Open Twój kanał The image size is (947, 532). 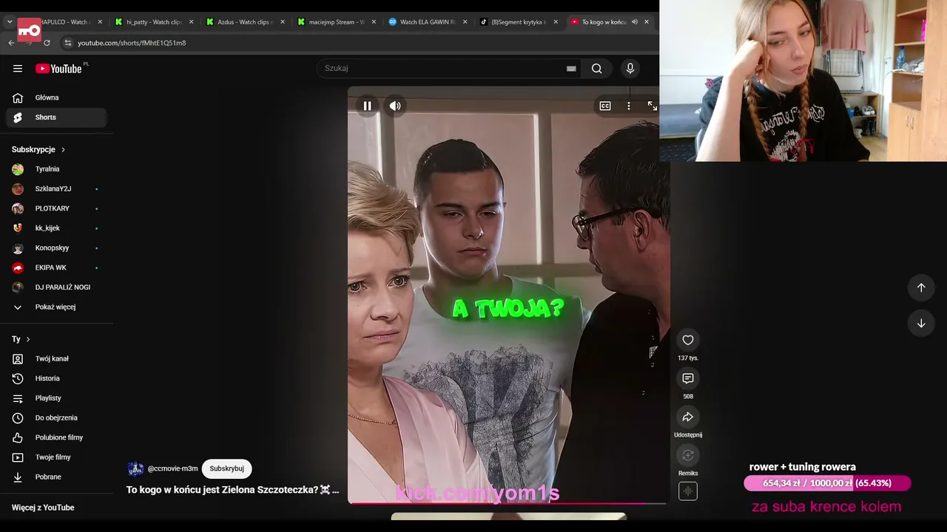(56, 359)
